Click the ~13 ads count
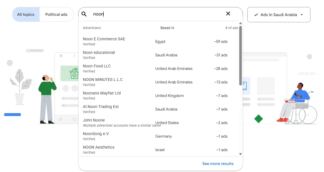Viewport: 324px width, 172px height. (x=221, y=82)
